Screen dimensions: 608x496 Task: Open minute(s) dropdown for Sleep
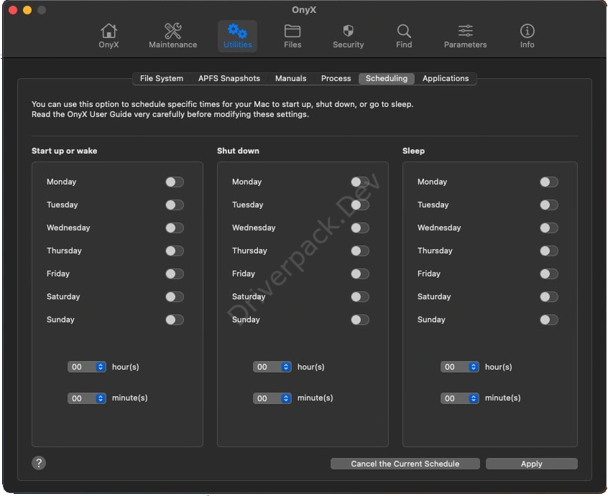tap(459, 398)
